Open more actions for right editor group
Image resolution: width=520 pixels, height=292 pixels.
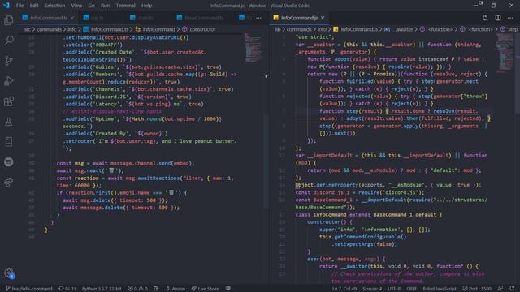tap(510, 18)
